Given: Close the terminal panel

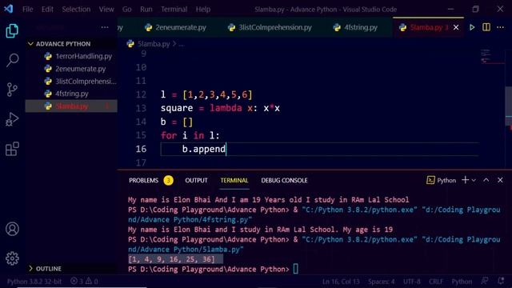Looking at the screenshot, I should click(x=500, y=180).
